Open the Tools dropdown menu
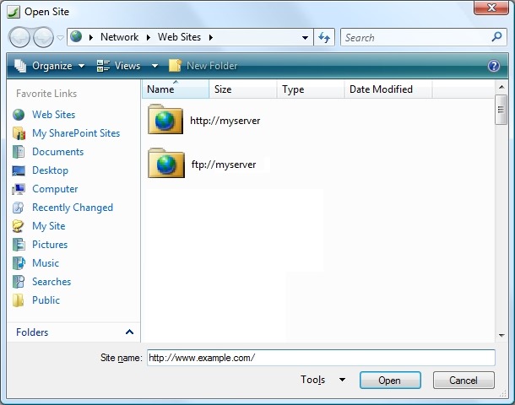This screenshot has width=515, height=405. tap(323, 381)
